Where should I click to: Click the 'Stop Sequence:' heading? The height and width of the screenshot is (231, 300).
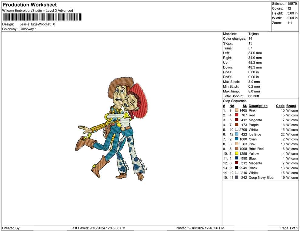click(x=235, y=101)
